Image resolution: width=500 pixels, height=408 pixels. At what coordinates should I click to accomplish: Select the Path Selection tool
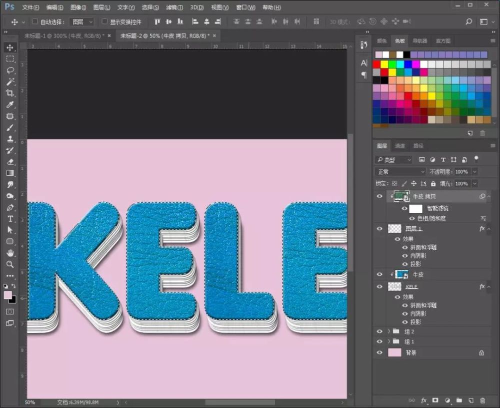[10, 230]
